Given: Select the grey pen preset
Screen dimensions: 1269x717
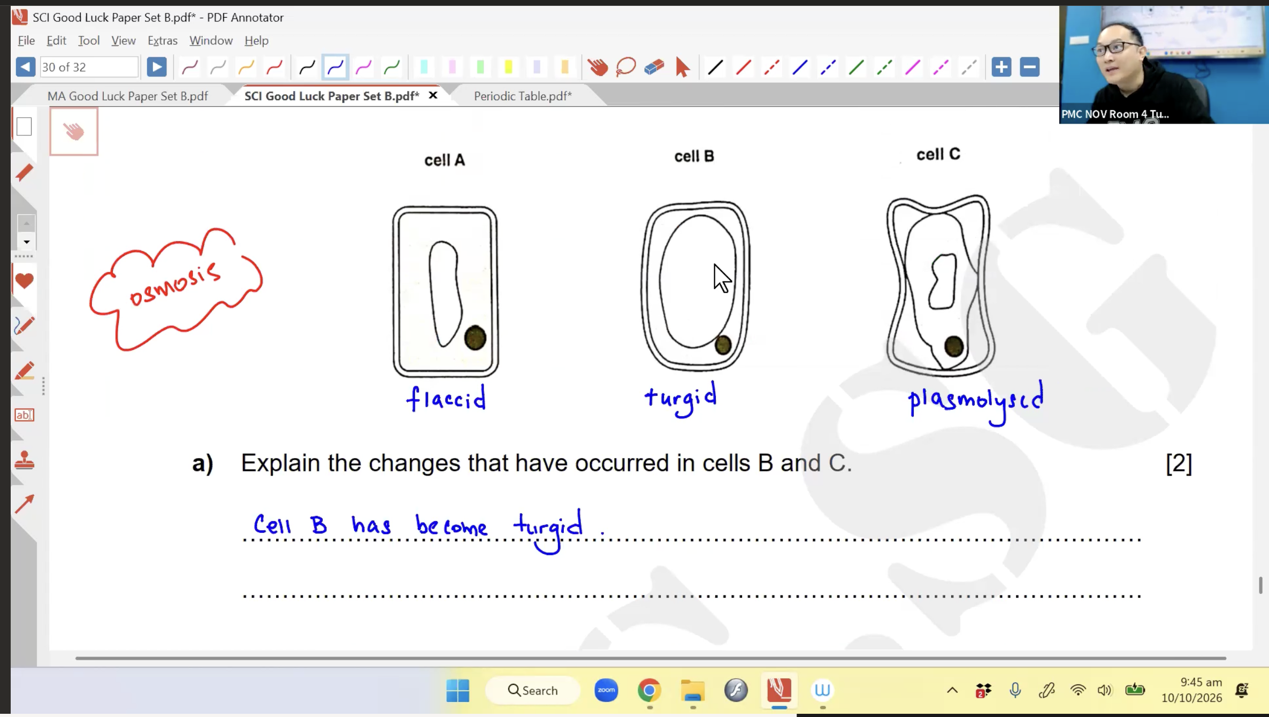Looking at the screenshot, I should 218,67.
